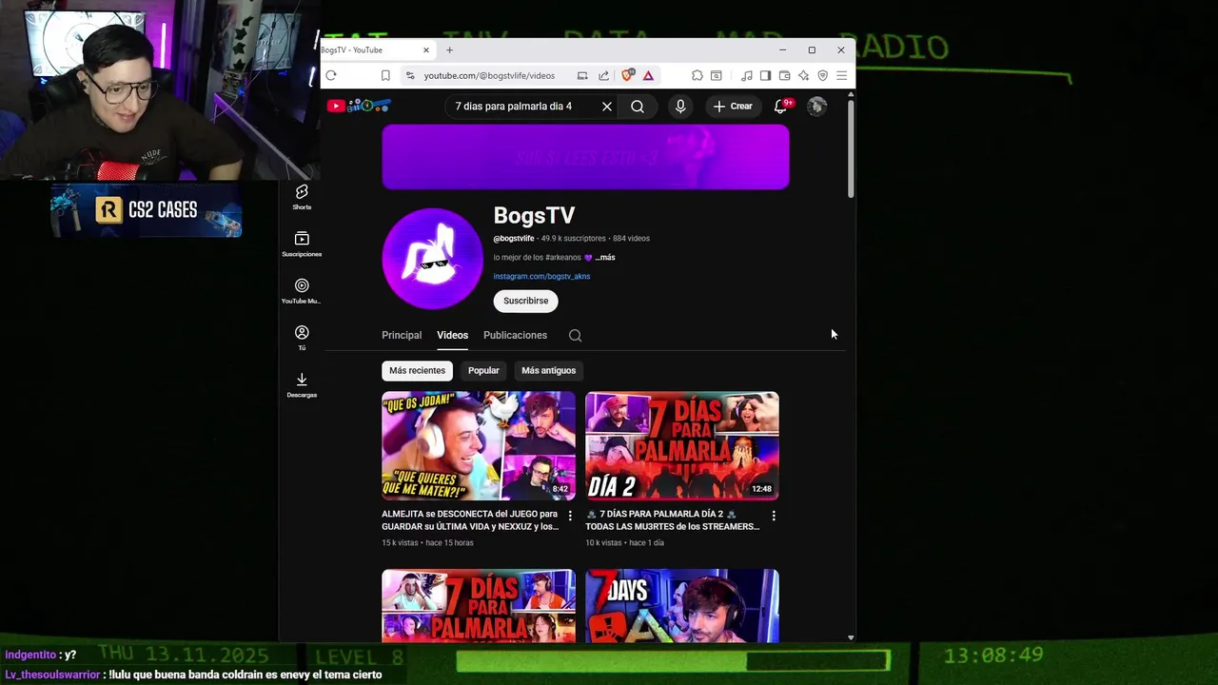Open Descargas in the sidebar

coord(302,384)
